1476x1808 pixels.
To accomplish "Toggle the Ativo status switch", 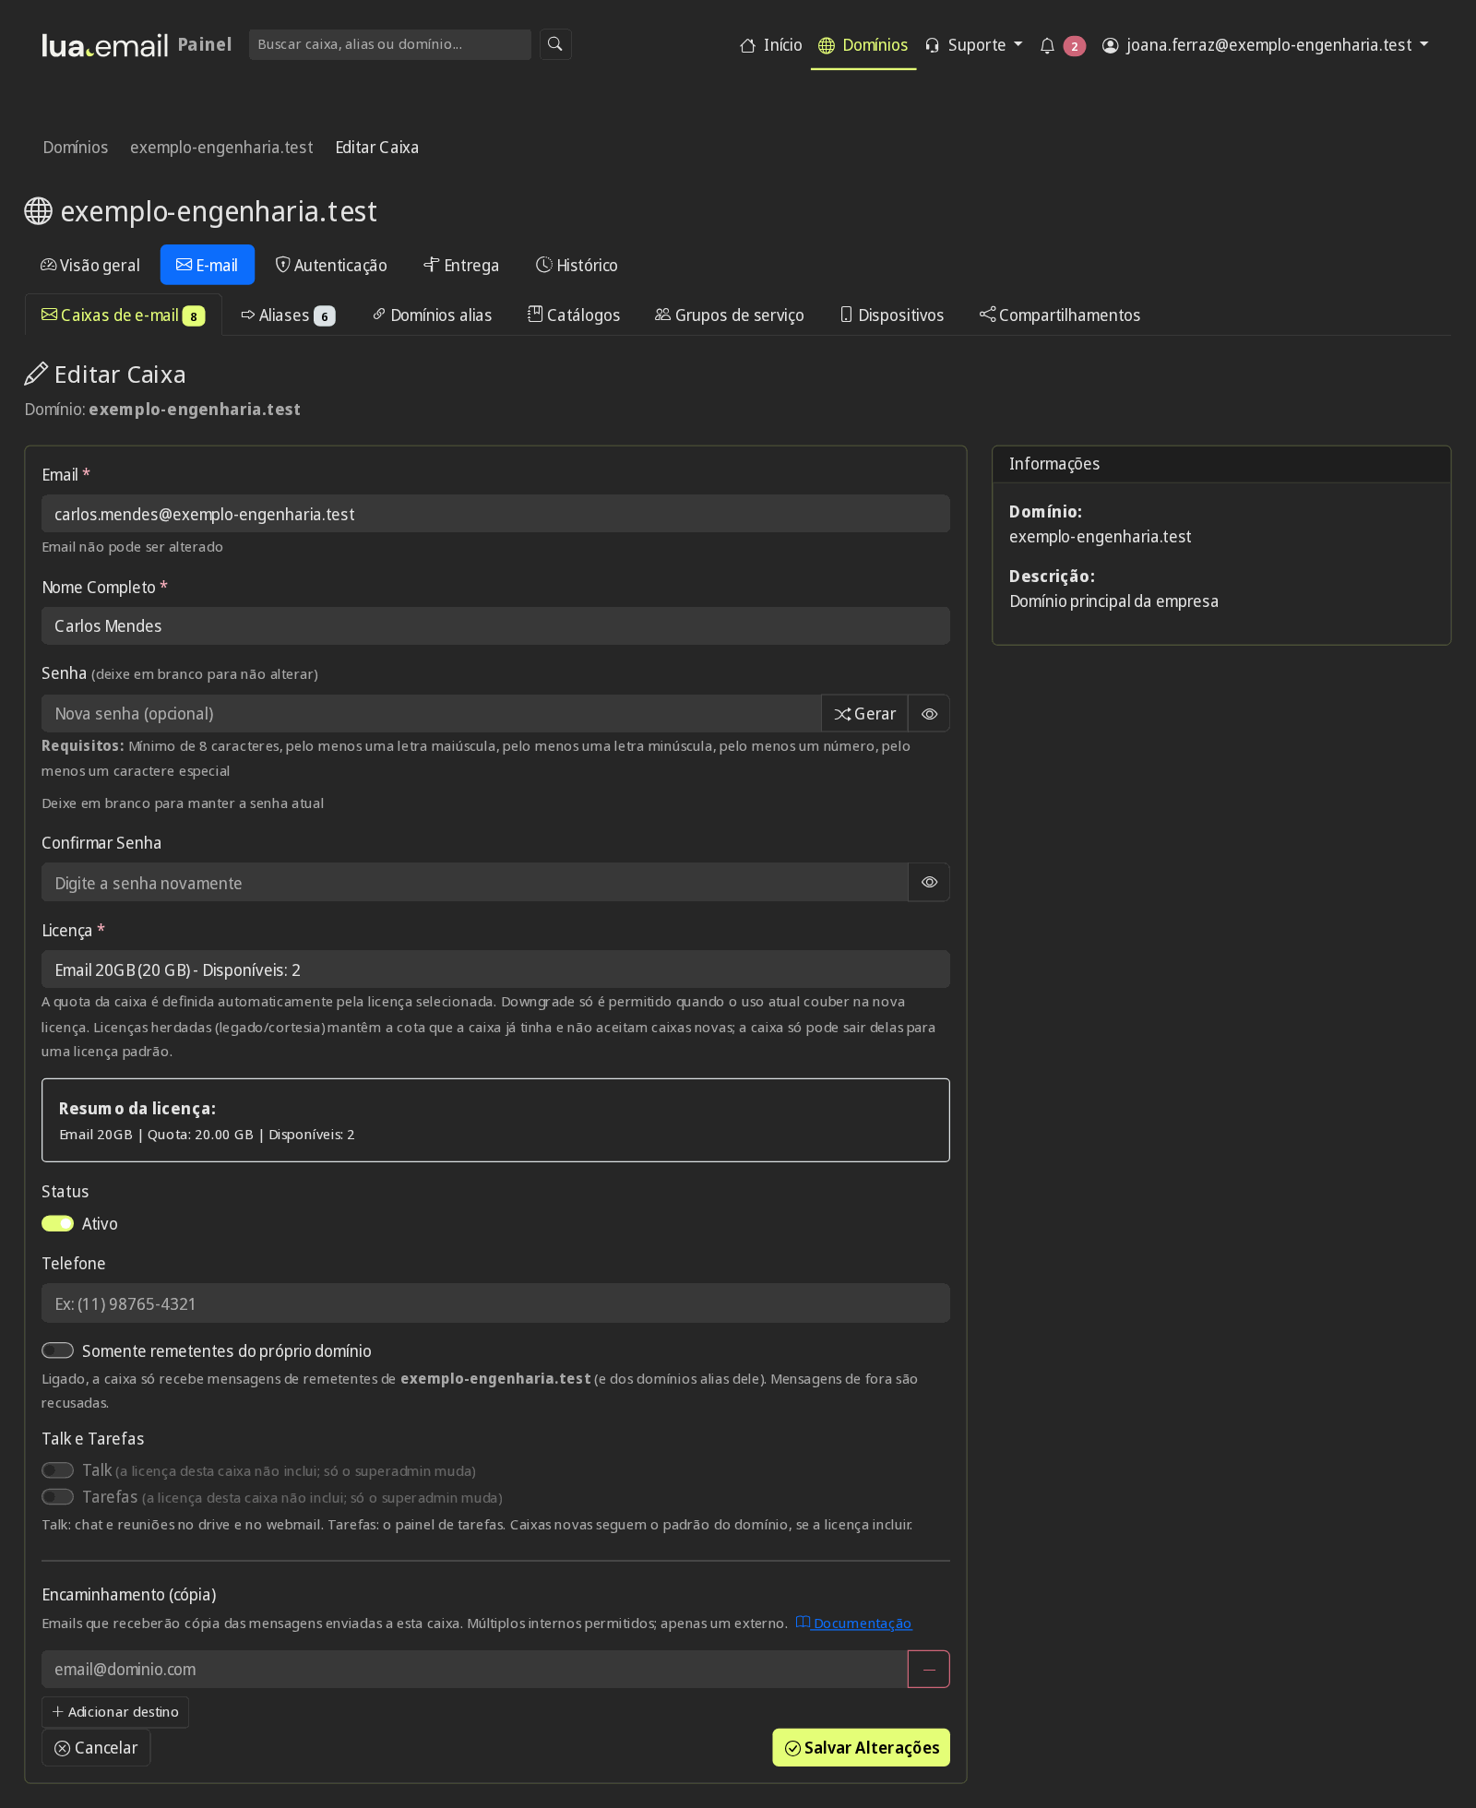I will point(57,1223).
